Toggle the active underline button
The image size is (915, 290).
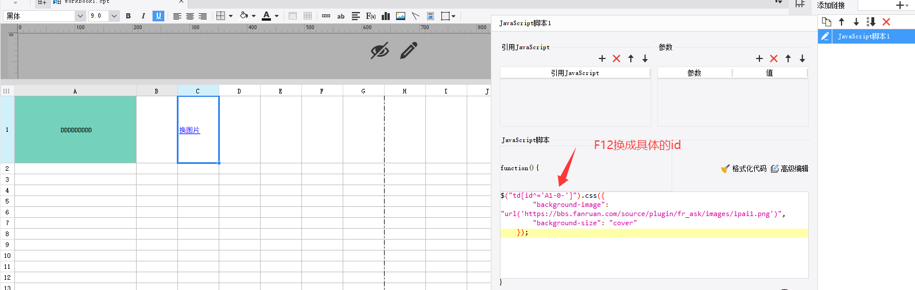pyautogui.click(x=158, y=16)
